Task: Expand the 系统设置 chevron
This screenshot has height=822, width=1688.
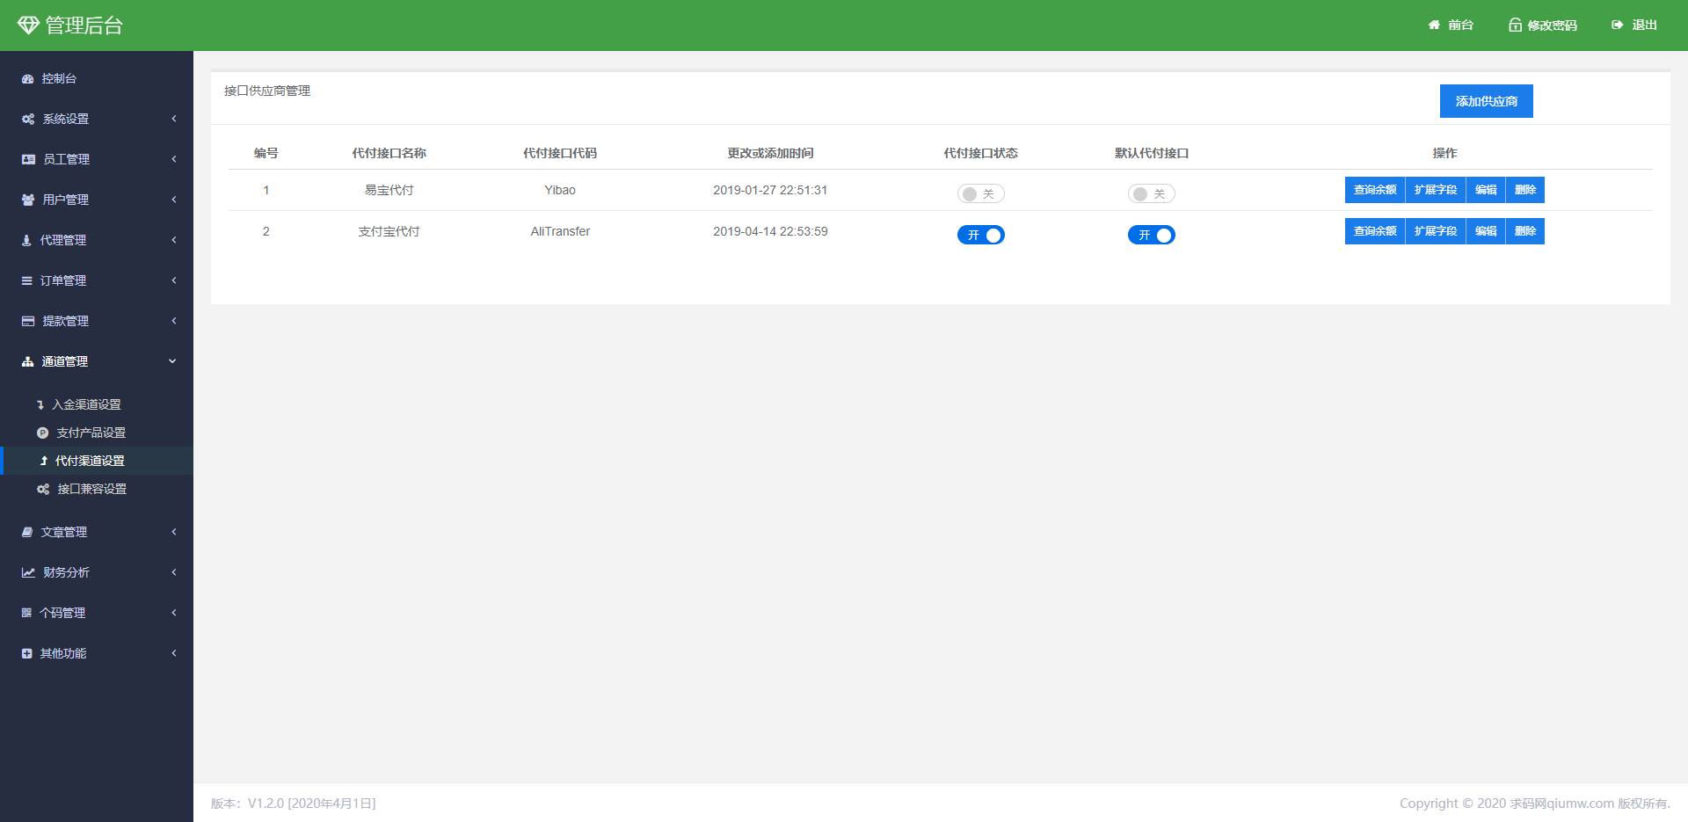Action: (174, 119)
